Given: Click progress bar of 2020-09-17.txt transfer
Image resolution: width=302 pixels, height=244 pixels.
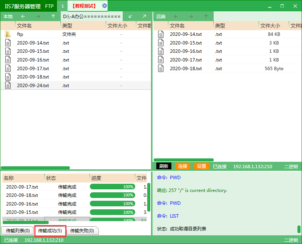Looking at the screenshot, I should coord(112,187).
